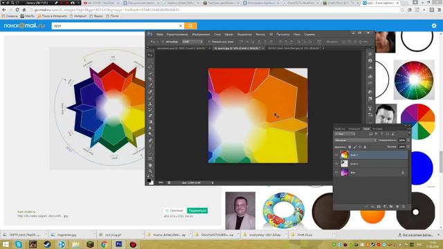
Task: Open the Windows Start button
Action: pyautogui.click(x=6, y=244)
